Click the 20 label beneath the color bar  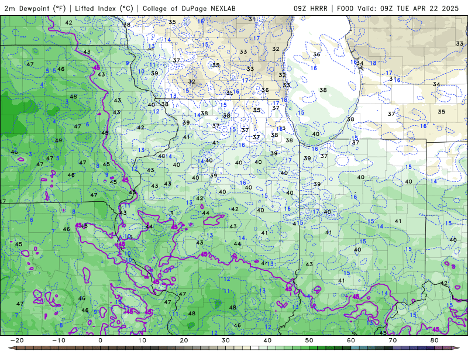coord(184,340)
